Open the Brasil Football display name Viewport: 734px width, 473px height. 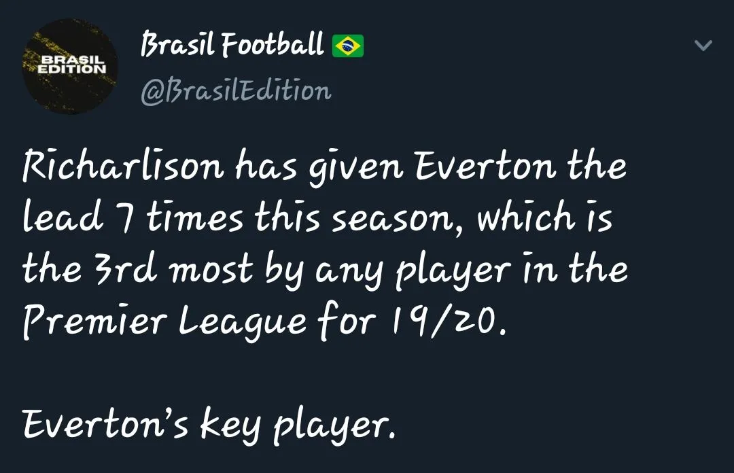pos(232,46)
